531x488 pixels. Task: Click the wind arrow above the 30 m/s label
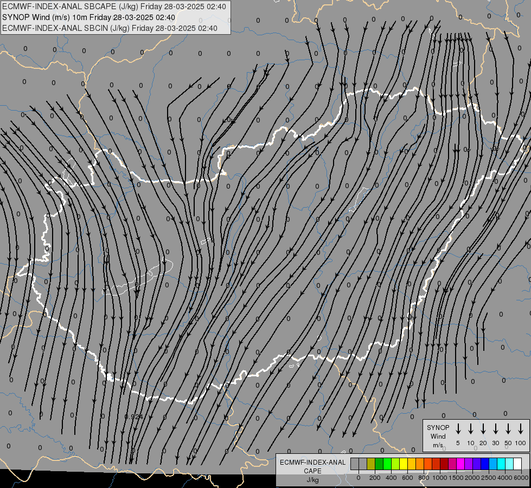pos(495,429)
